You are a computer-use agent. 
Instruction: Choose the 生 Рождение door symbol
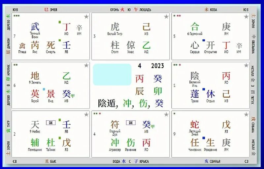(x=211, y=143)
